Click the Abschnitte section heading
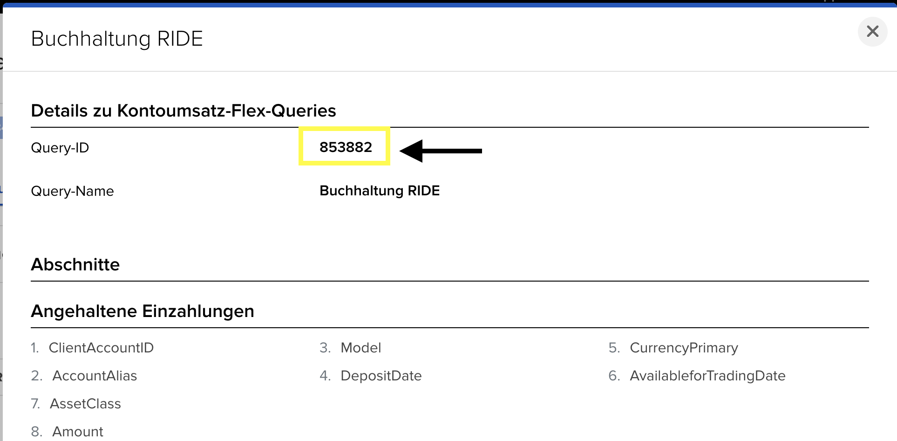Viewport: 897px width, 441px height. 75,265
